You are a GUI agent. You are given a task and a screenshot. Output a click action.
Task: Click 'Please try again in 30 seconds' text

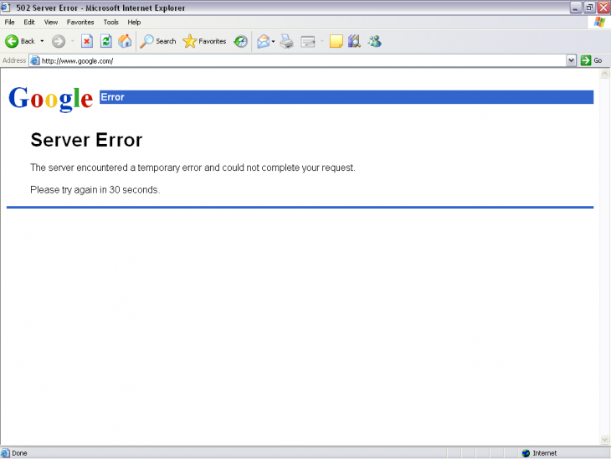[95, 190]
